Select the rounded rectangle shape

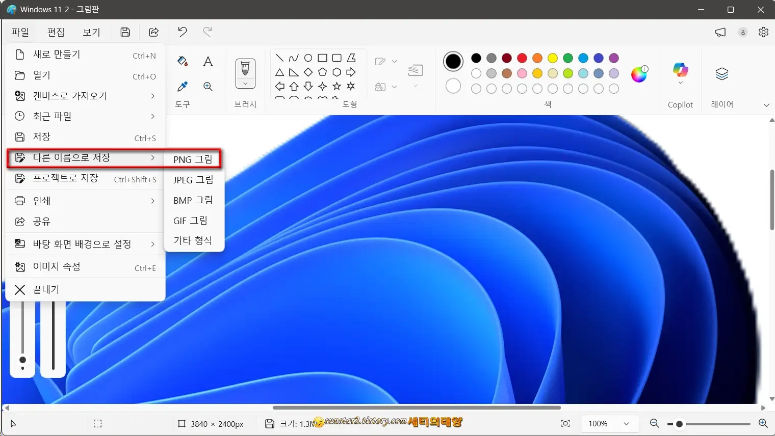337,58
